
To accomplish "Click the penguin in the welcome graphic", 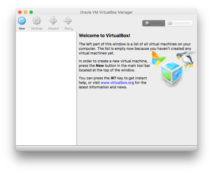I will coord(186,59).
